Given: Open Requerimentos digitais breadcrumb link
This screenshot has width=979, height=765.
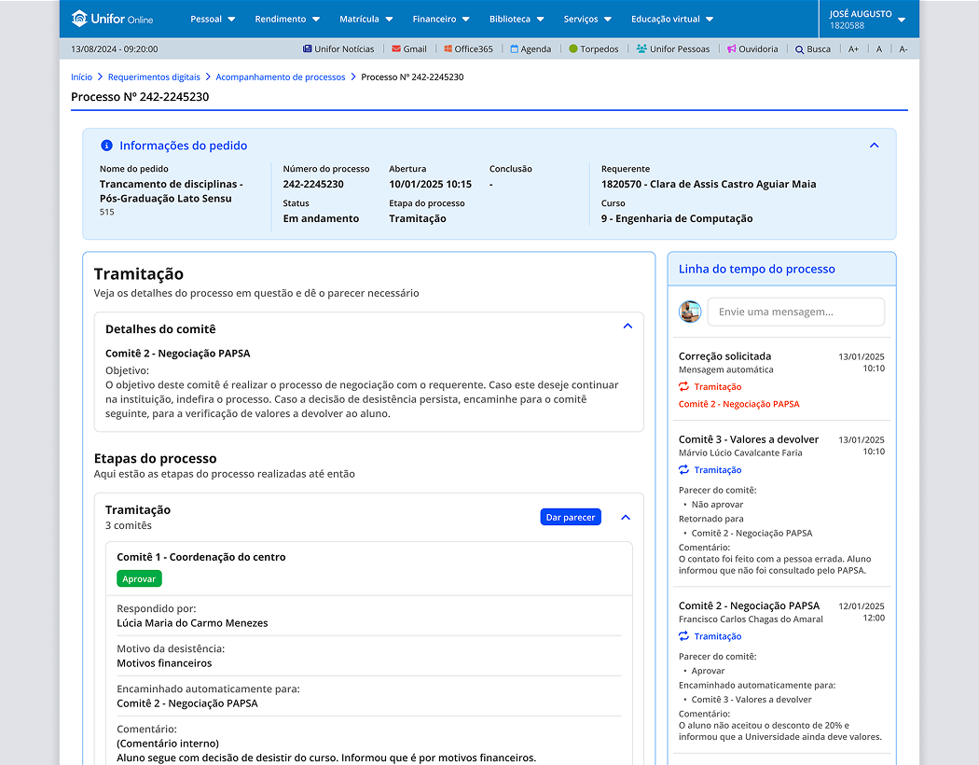Looking at the screenshot, I should [x=154, y=76].
